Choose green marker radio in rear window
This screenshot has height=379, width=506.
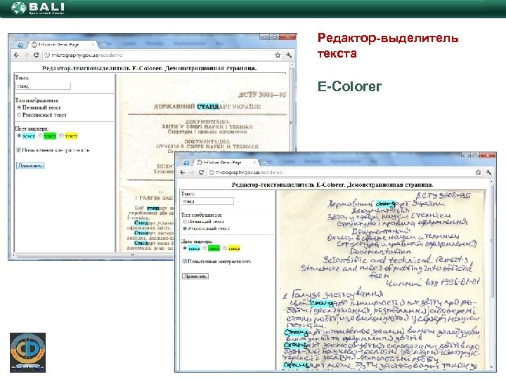pos(40,135)
